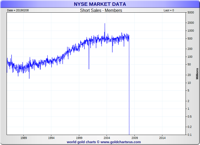The image size is (200, 145).
Task: Click the 2009 x-axis label
Action: [x=135, y=138]
